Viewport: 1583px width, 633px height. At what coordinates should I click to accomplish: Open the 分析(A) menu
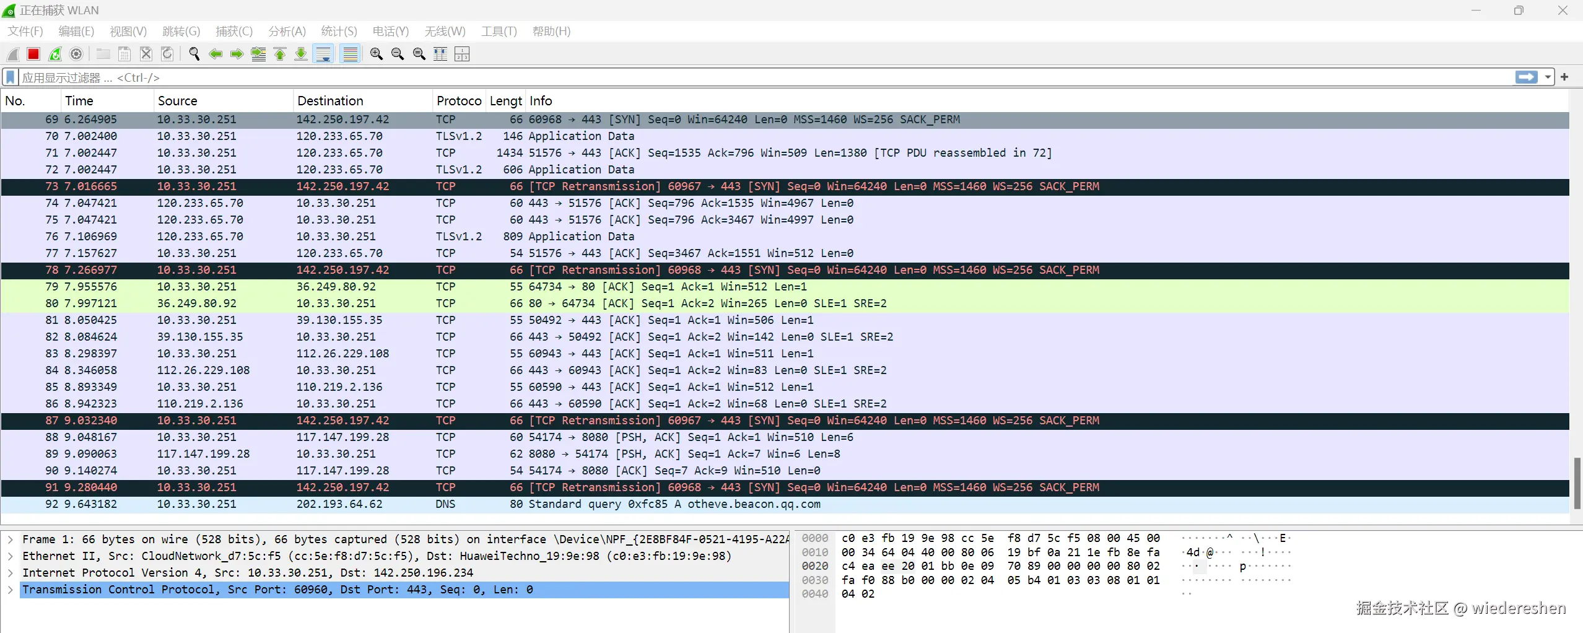click(x=287, y=32)
